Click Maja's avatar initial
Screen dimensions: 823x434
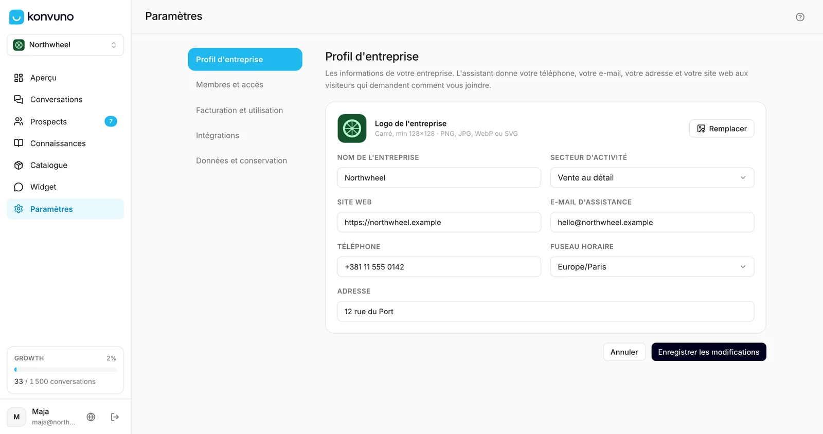(16, 417)
